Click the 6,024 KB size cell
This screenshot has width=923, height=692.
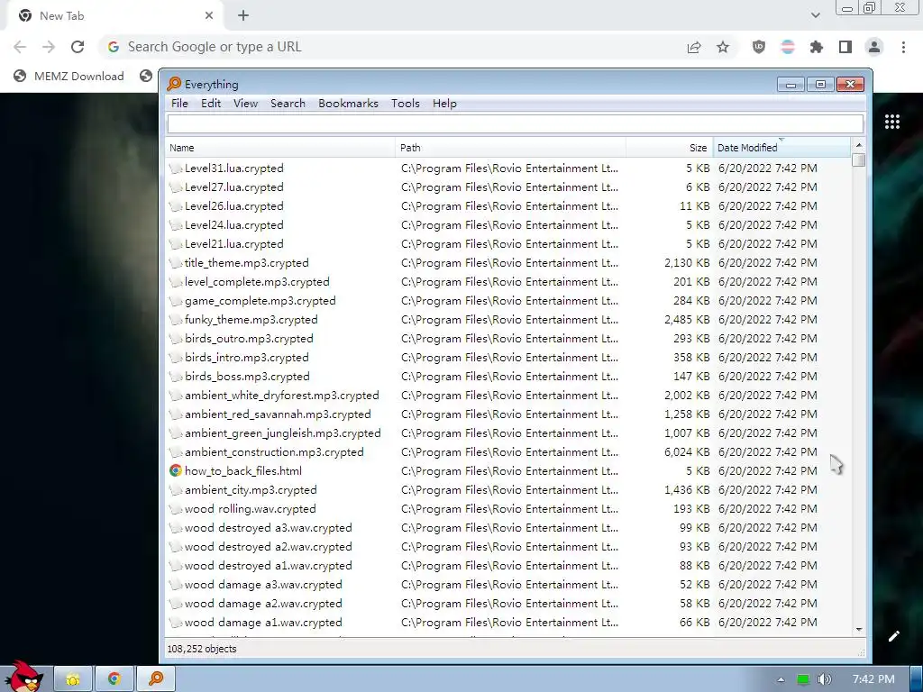(x=687, y=452)
